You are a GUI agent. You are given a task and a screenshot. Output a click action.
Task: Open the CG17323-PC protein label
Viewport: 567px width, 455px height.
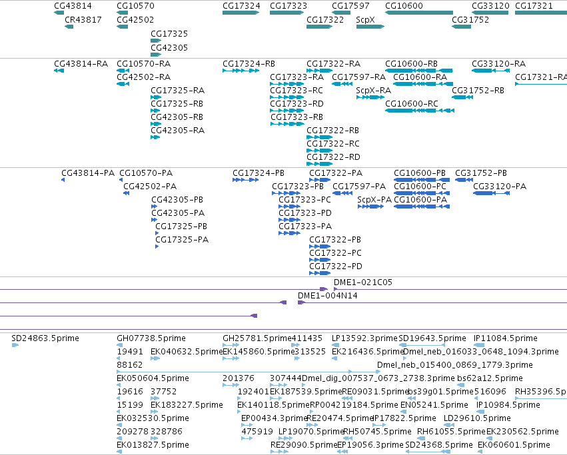pyautogui.click(x=305, y=200)
